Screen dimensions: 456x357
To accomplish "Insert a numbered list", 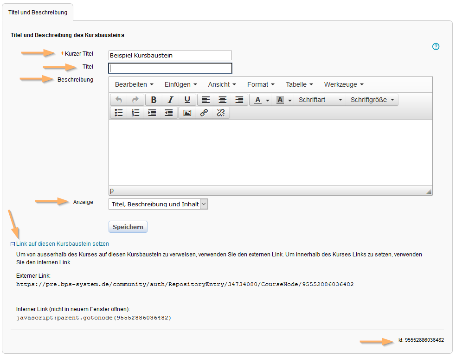I will pyautogui.click(x=135, y=113).
